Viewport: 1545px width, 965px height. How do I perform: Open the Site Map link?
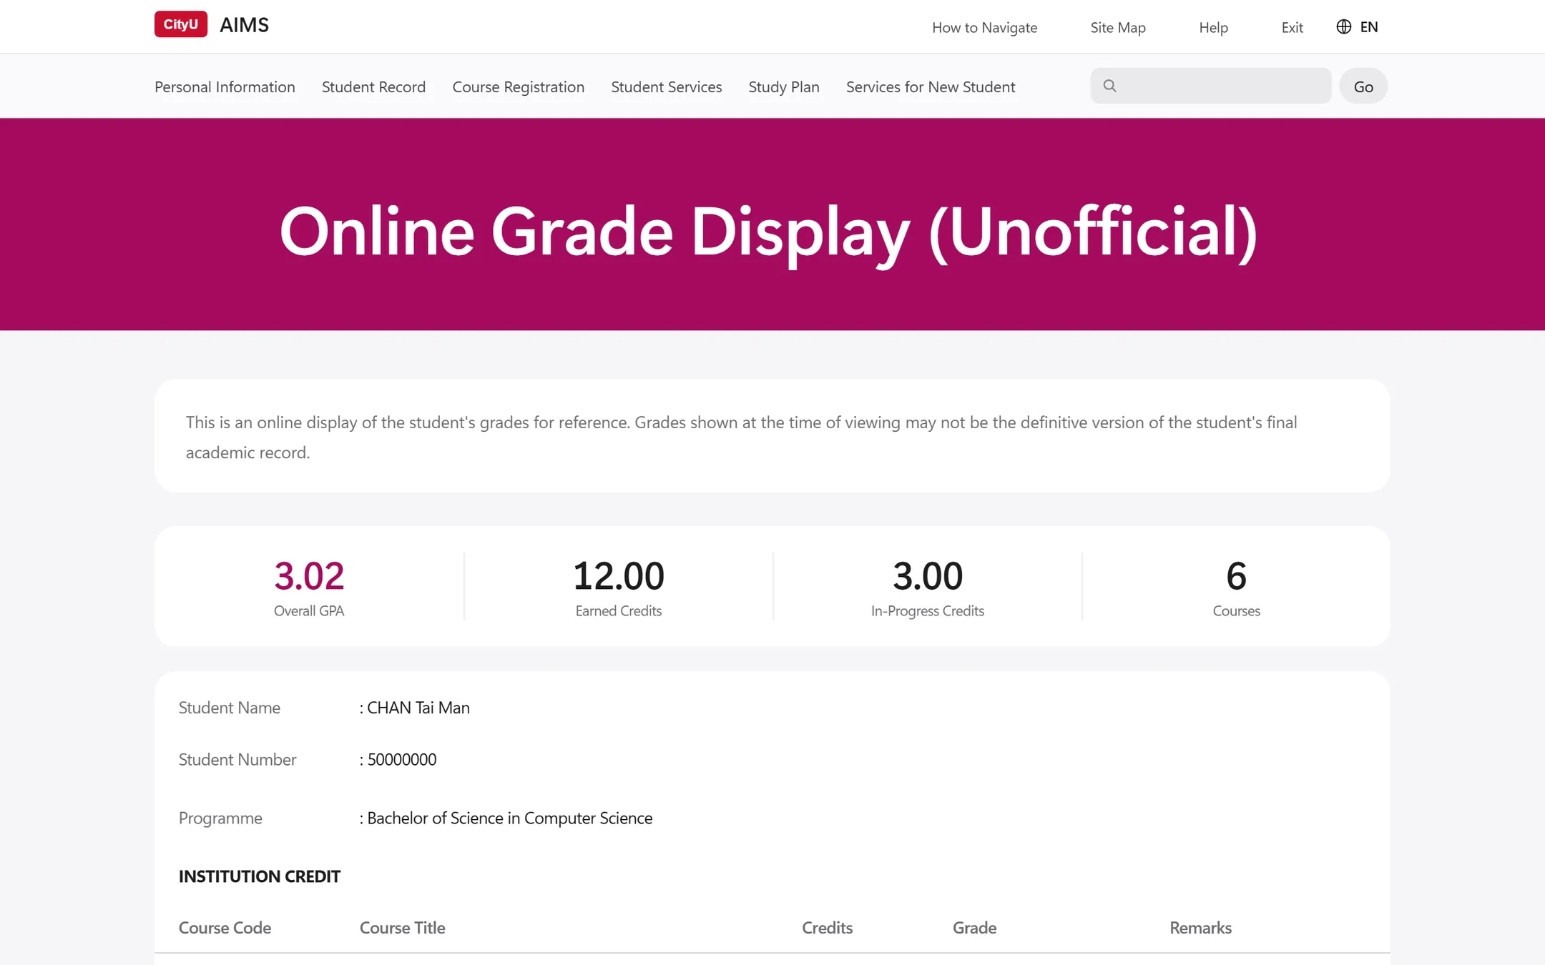(1118, 28)
